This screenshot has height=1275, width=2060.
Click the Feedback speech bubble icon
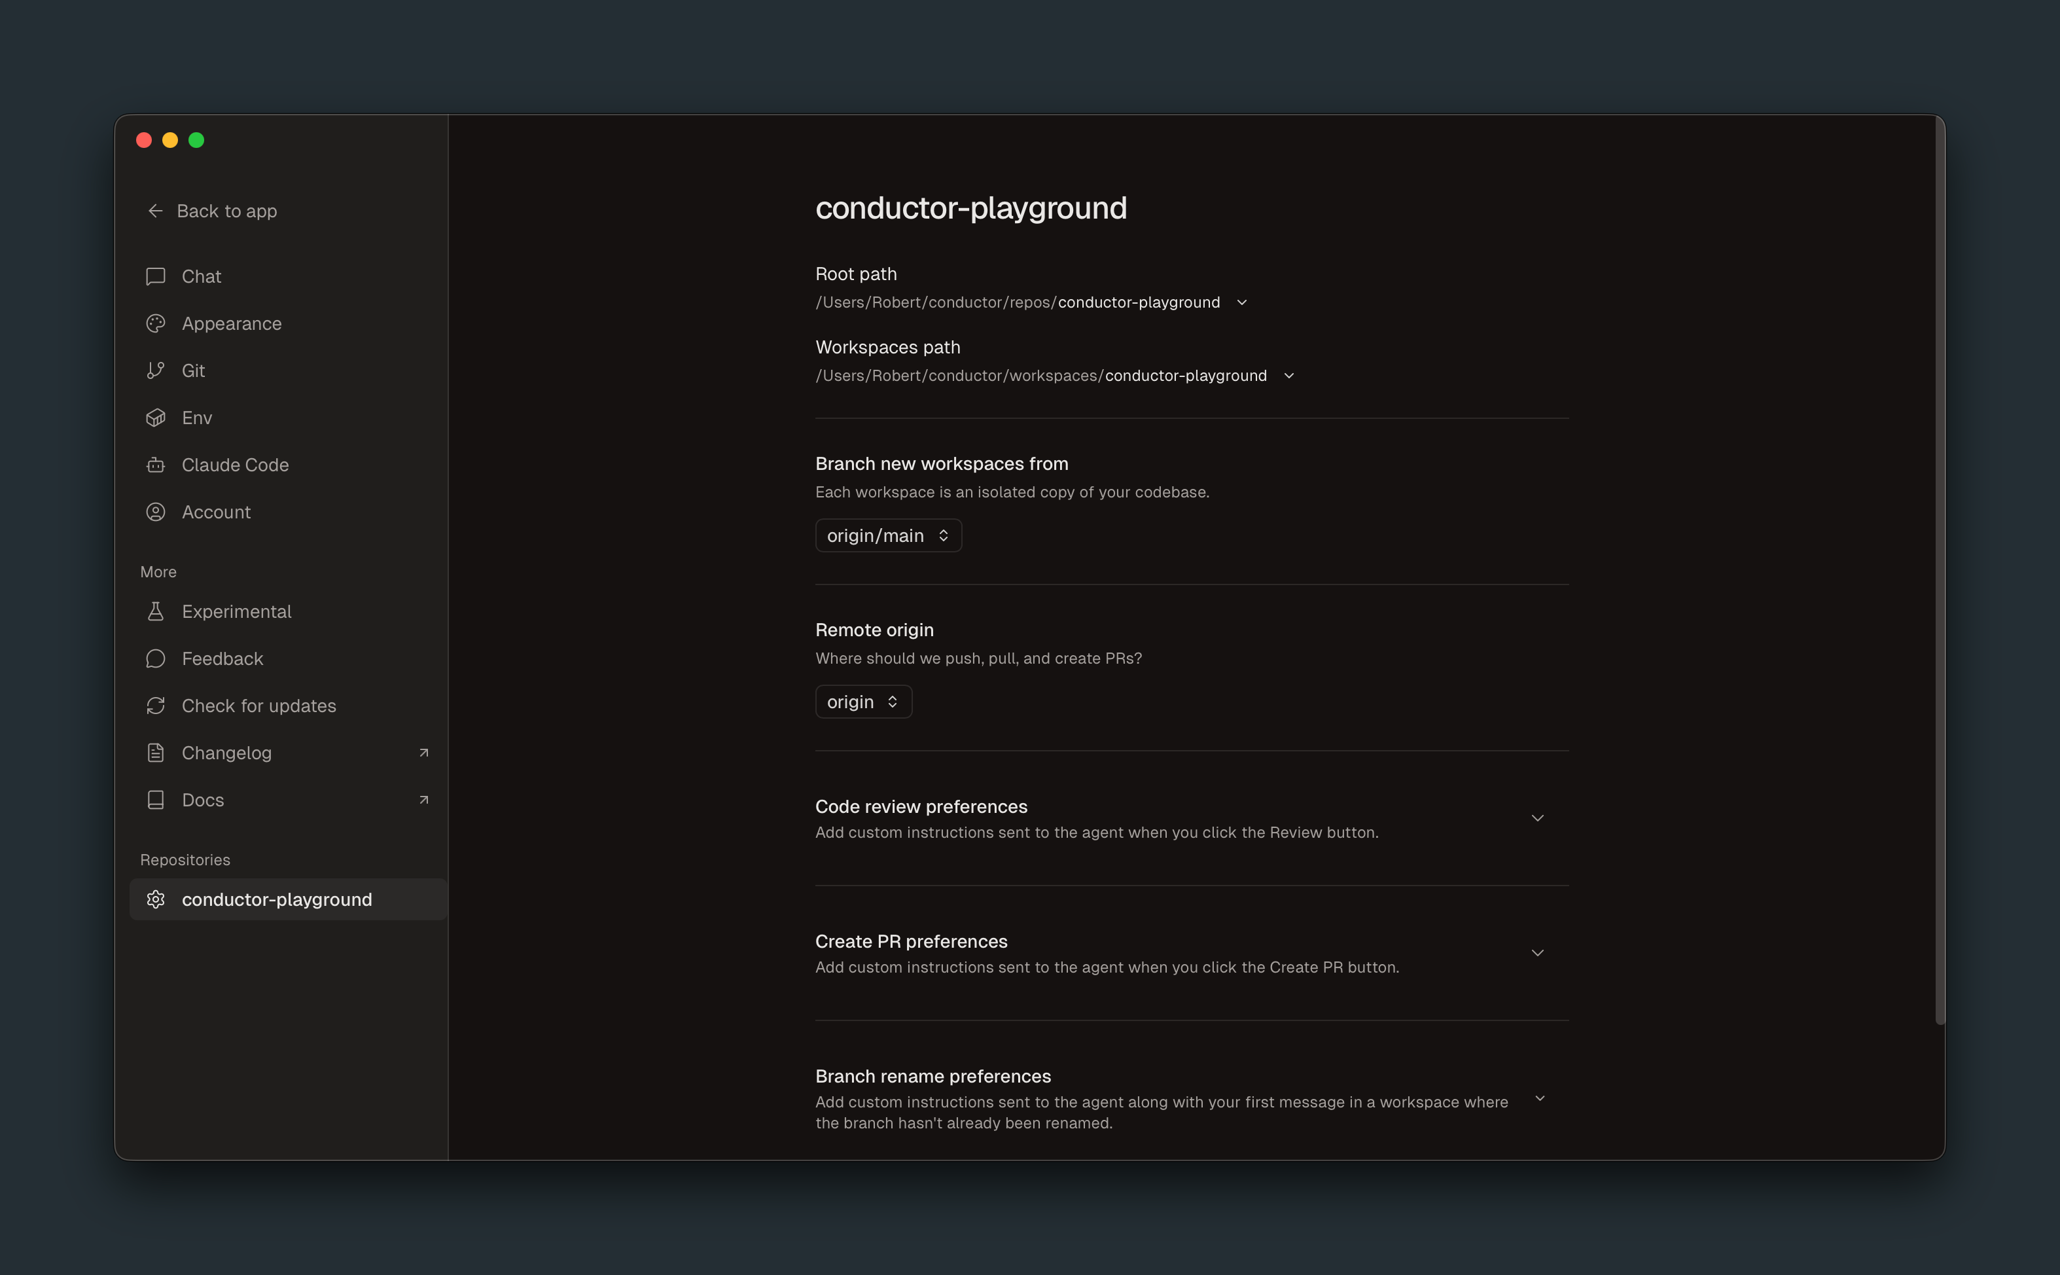(x=156, y=658)
